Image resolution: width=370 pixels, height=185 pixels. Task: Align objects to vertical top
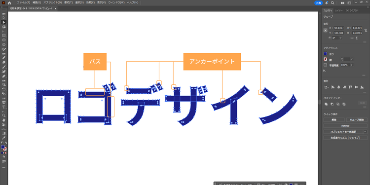pyautogui.click(x=350, y=87)
